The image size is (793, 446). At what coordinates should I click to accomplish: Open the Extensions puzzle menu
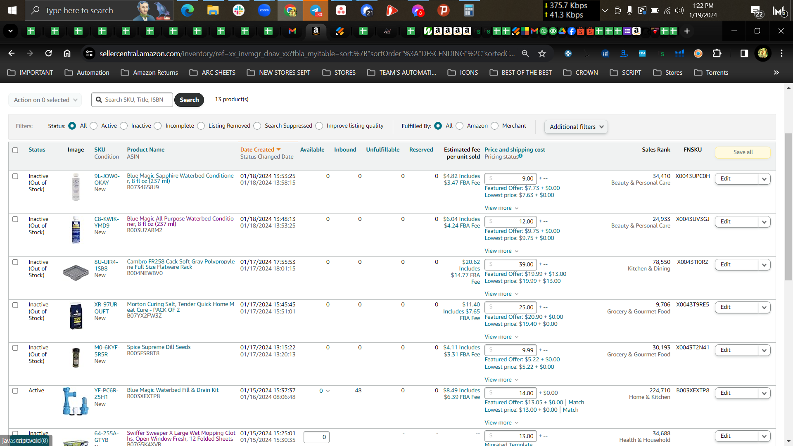[x=717, y=53]
